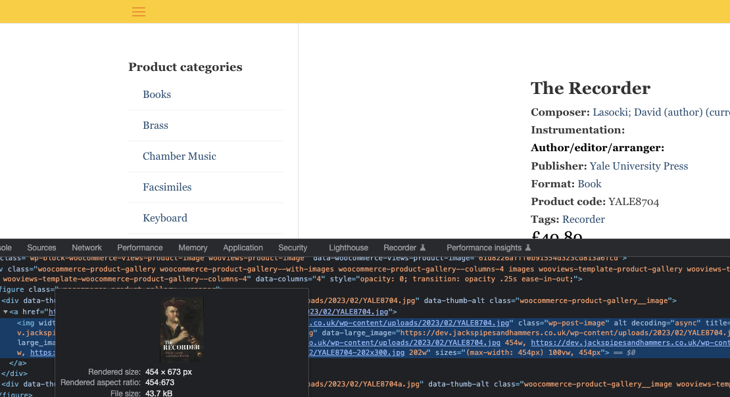Click The Recorder product title heading
This screenshot has height=397, width=730.
[x=591, y=88]
